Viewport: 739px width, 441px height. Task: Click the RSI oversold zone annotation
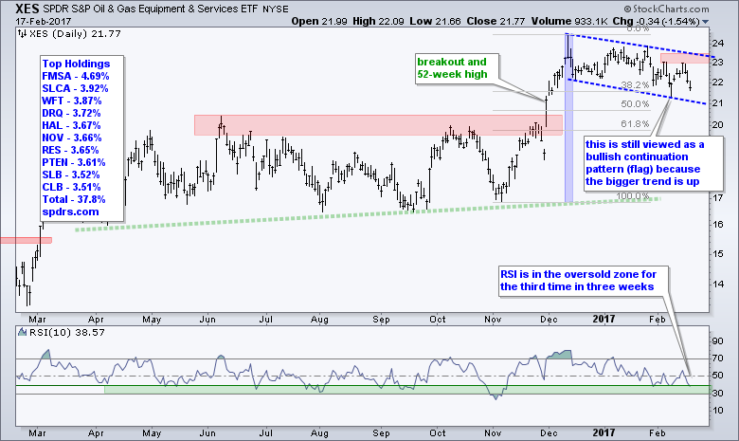tap(584, 281)
